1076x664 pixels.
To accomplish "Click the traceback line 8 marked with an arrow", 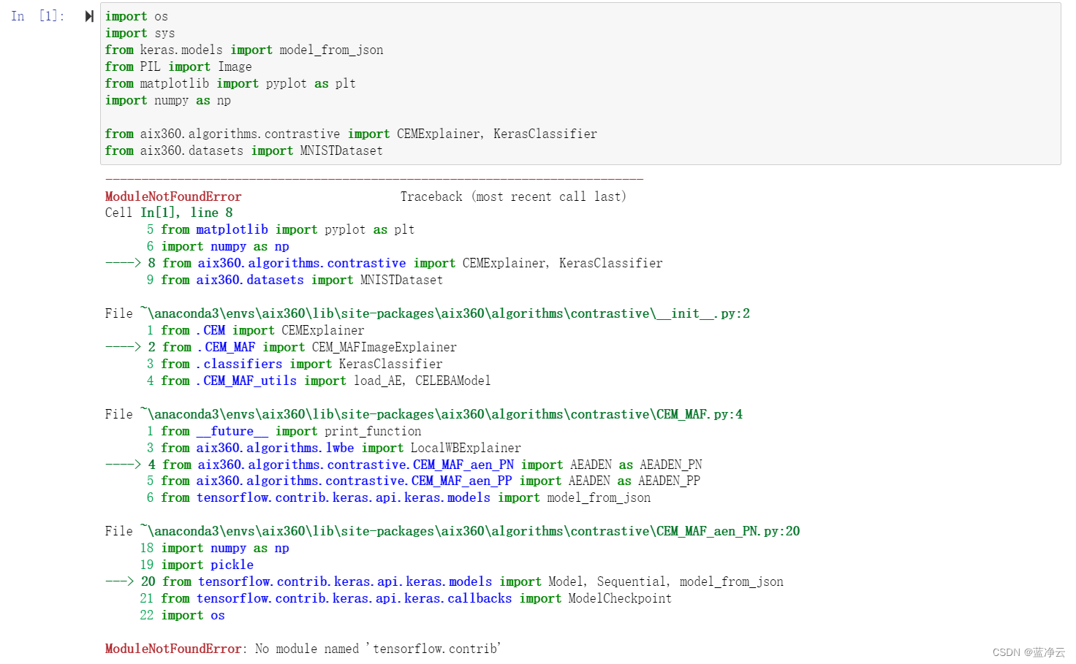I will (384, 263).
